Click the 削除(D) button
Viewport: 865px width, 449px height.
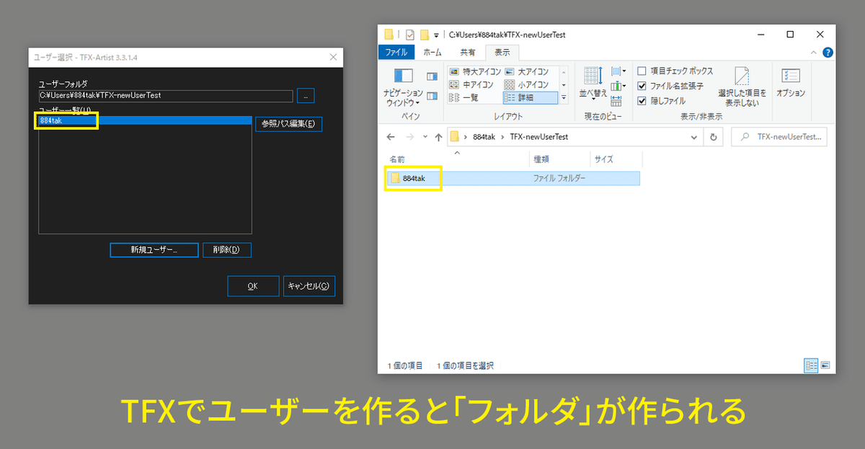pyautogui.click(x=227, y=249)
